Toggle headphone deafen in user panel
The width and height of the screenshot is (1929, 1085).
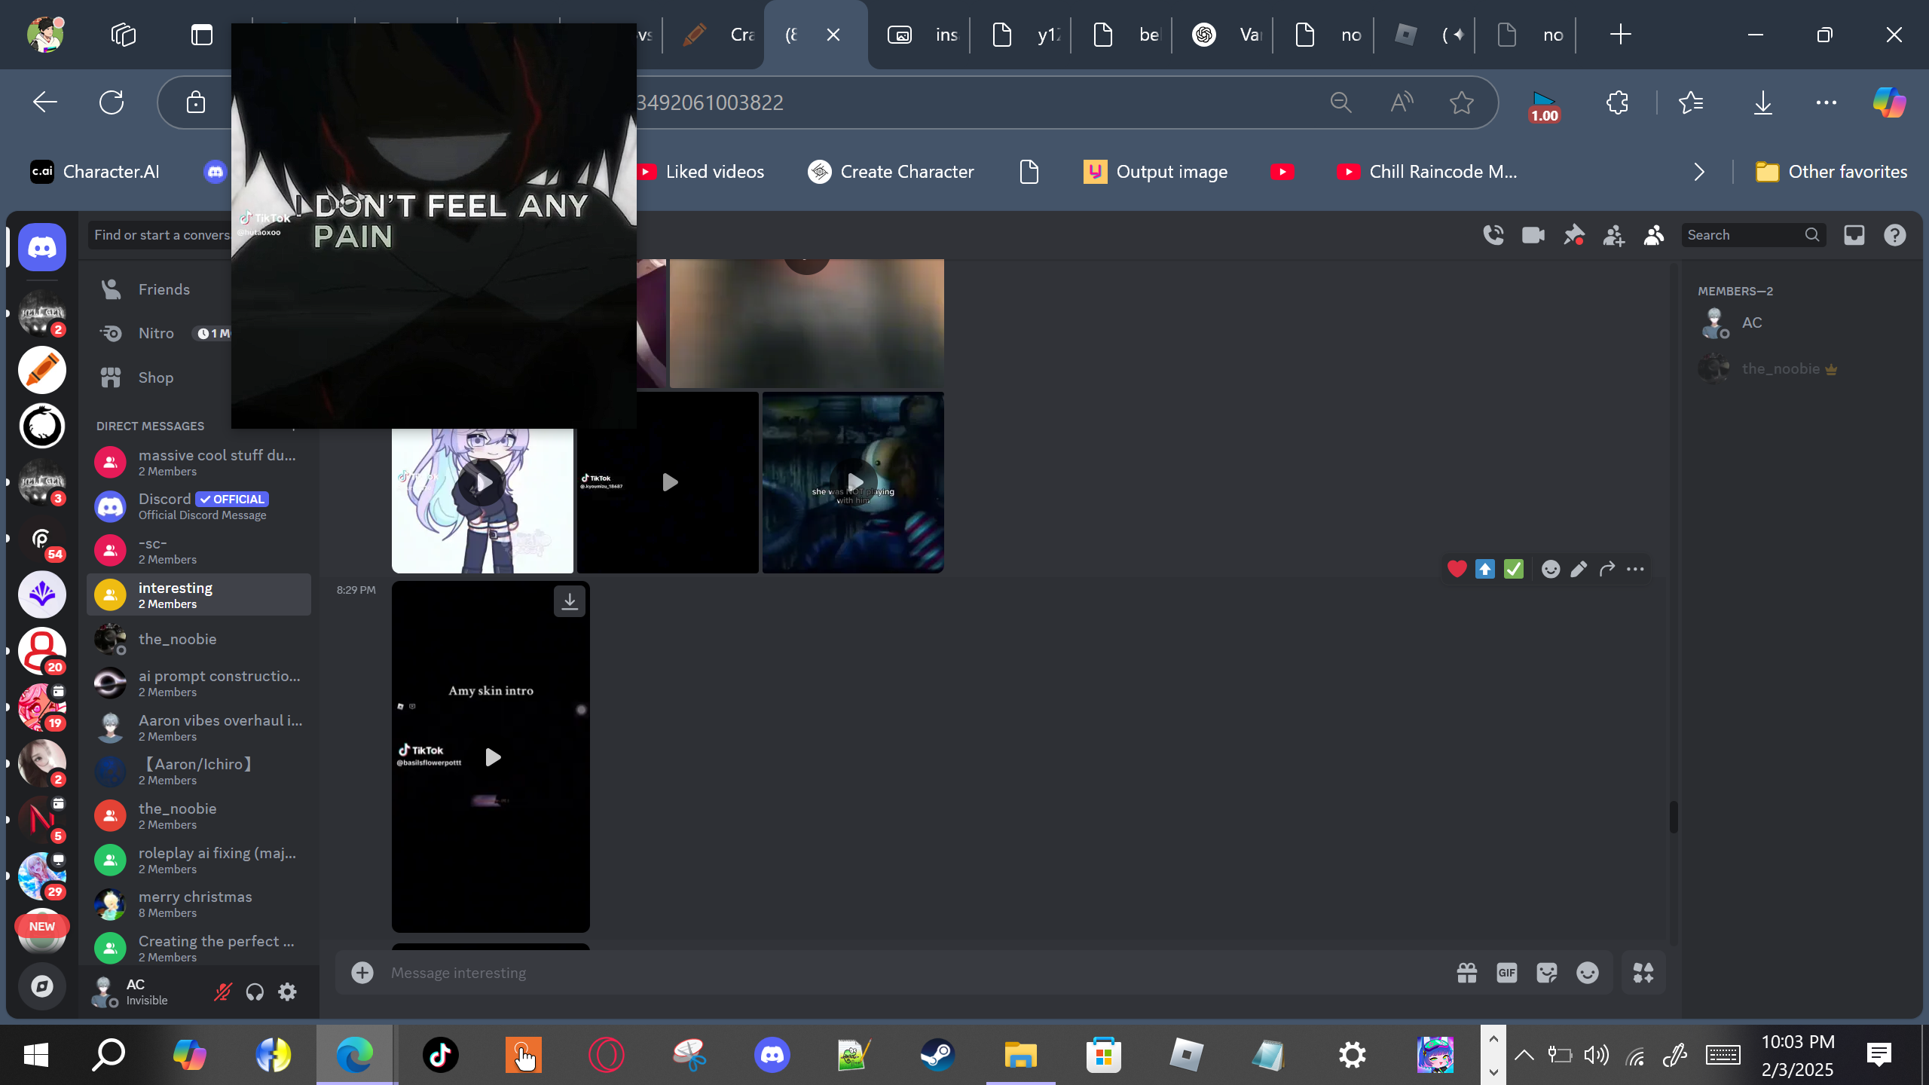[255, 992]
